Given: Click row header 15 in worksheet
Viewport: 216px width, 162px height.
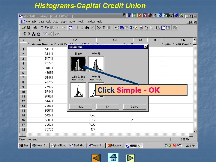Looking at the screenshot, I should [23, 115].
